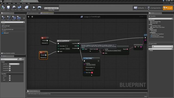Image resolution: width=174 pixels, height=98 pixels.
Task: Navigate forward in graph history
Action: 32,17
